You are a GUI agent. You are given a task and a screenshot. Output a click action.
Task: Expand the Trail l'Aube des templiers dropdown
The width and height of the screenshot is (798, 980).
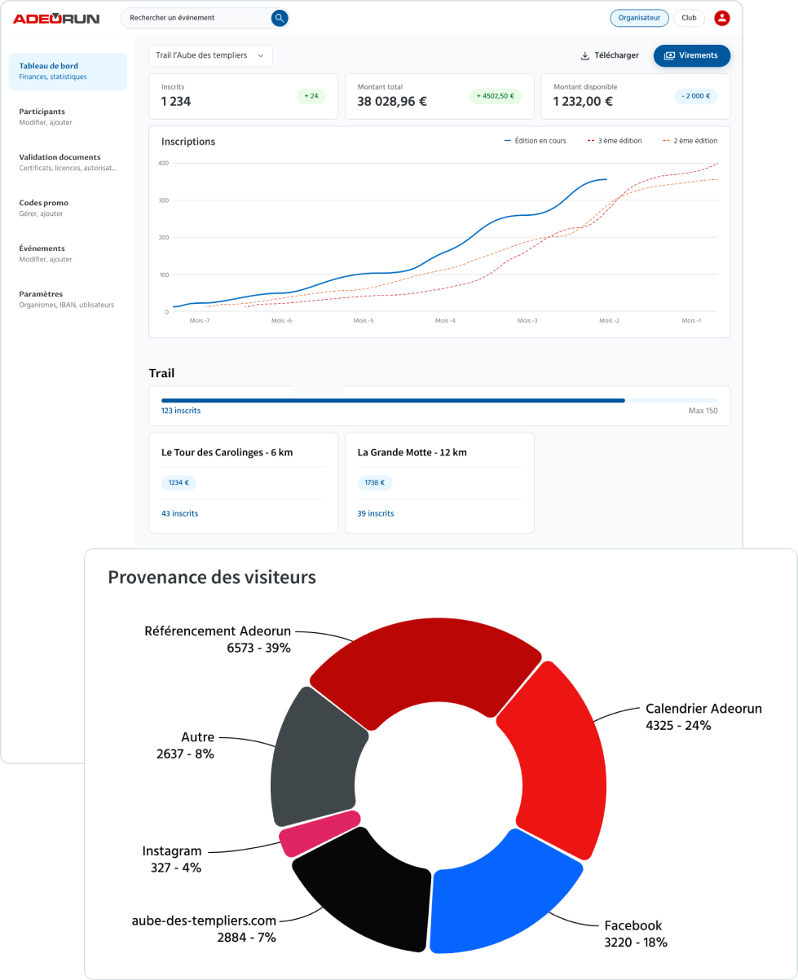tap(210, 56)
